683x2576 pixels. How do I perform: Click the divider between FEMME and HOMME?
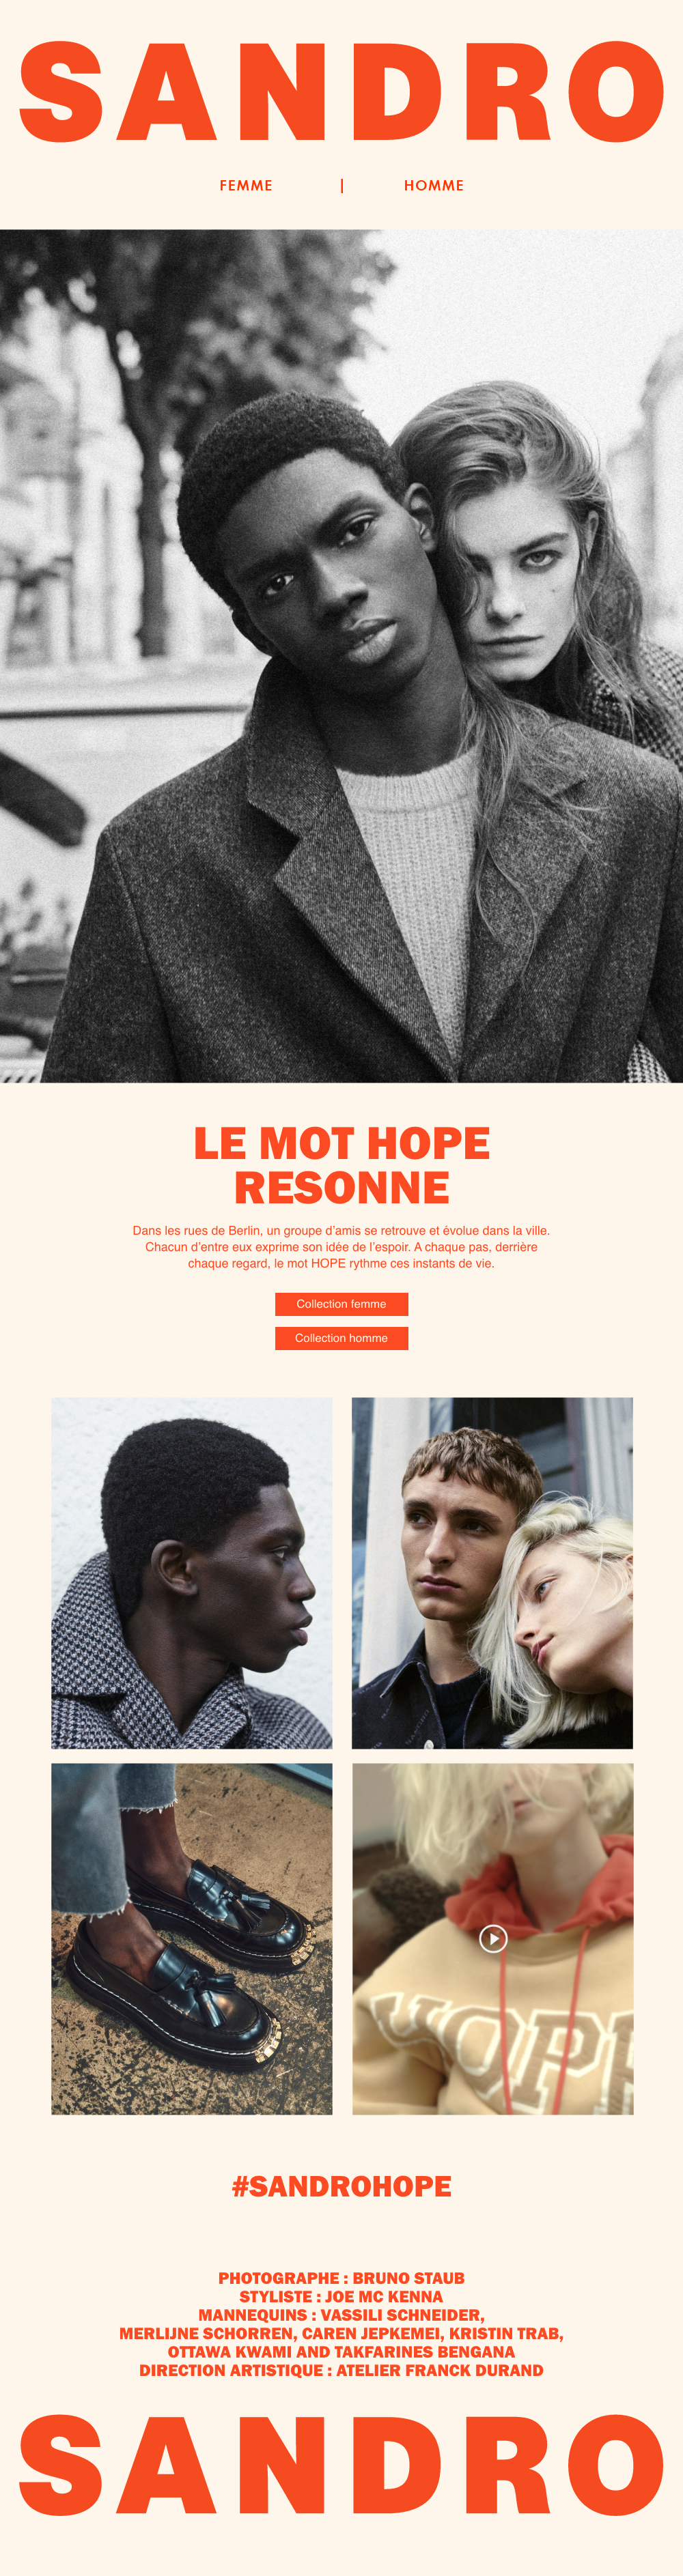click(342, 185)
